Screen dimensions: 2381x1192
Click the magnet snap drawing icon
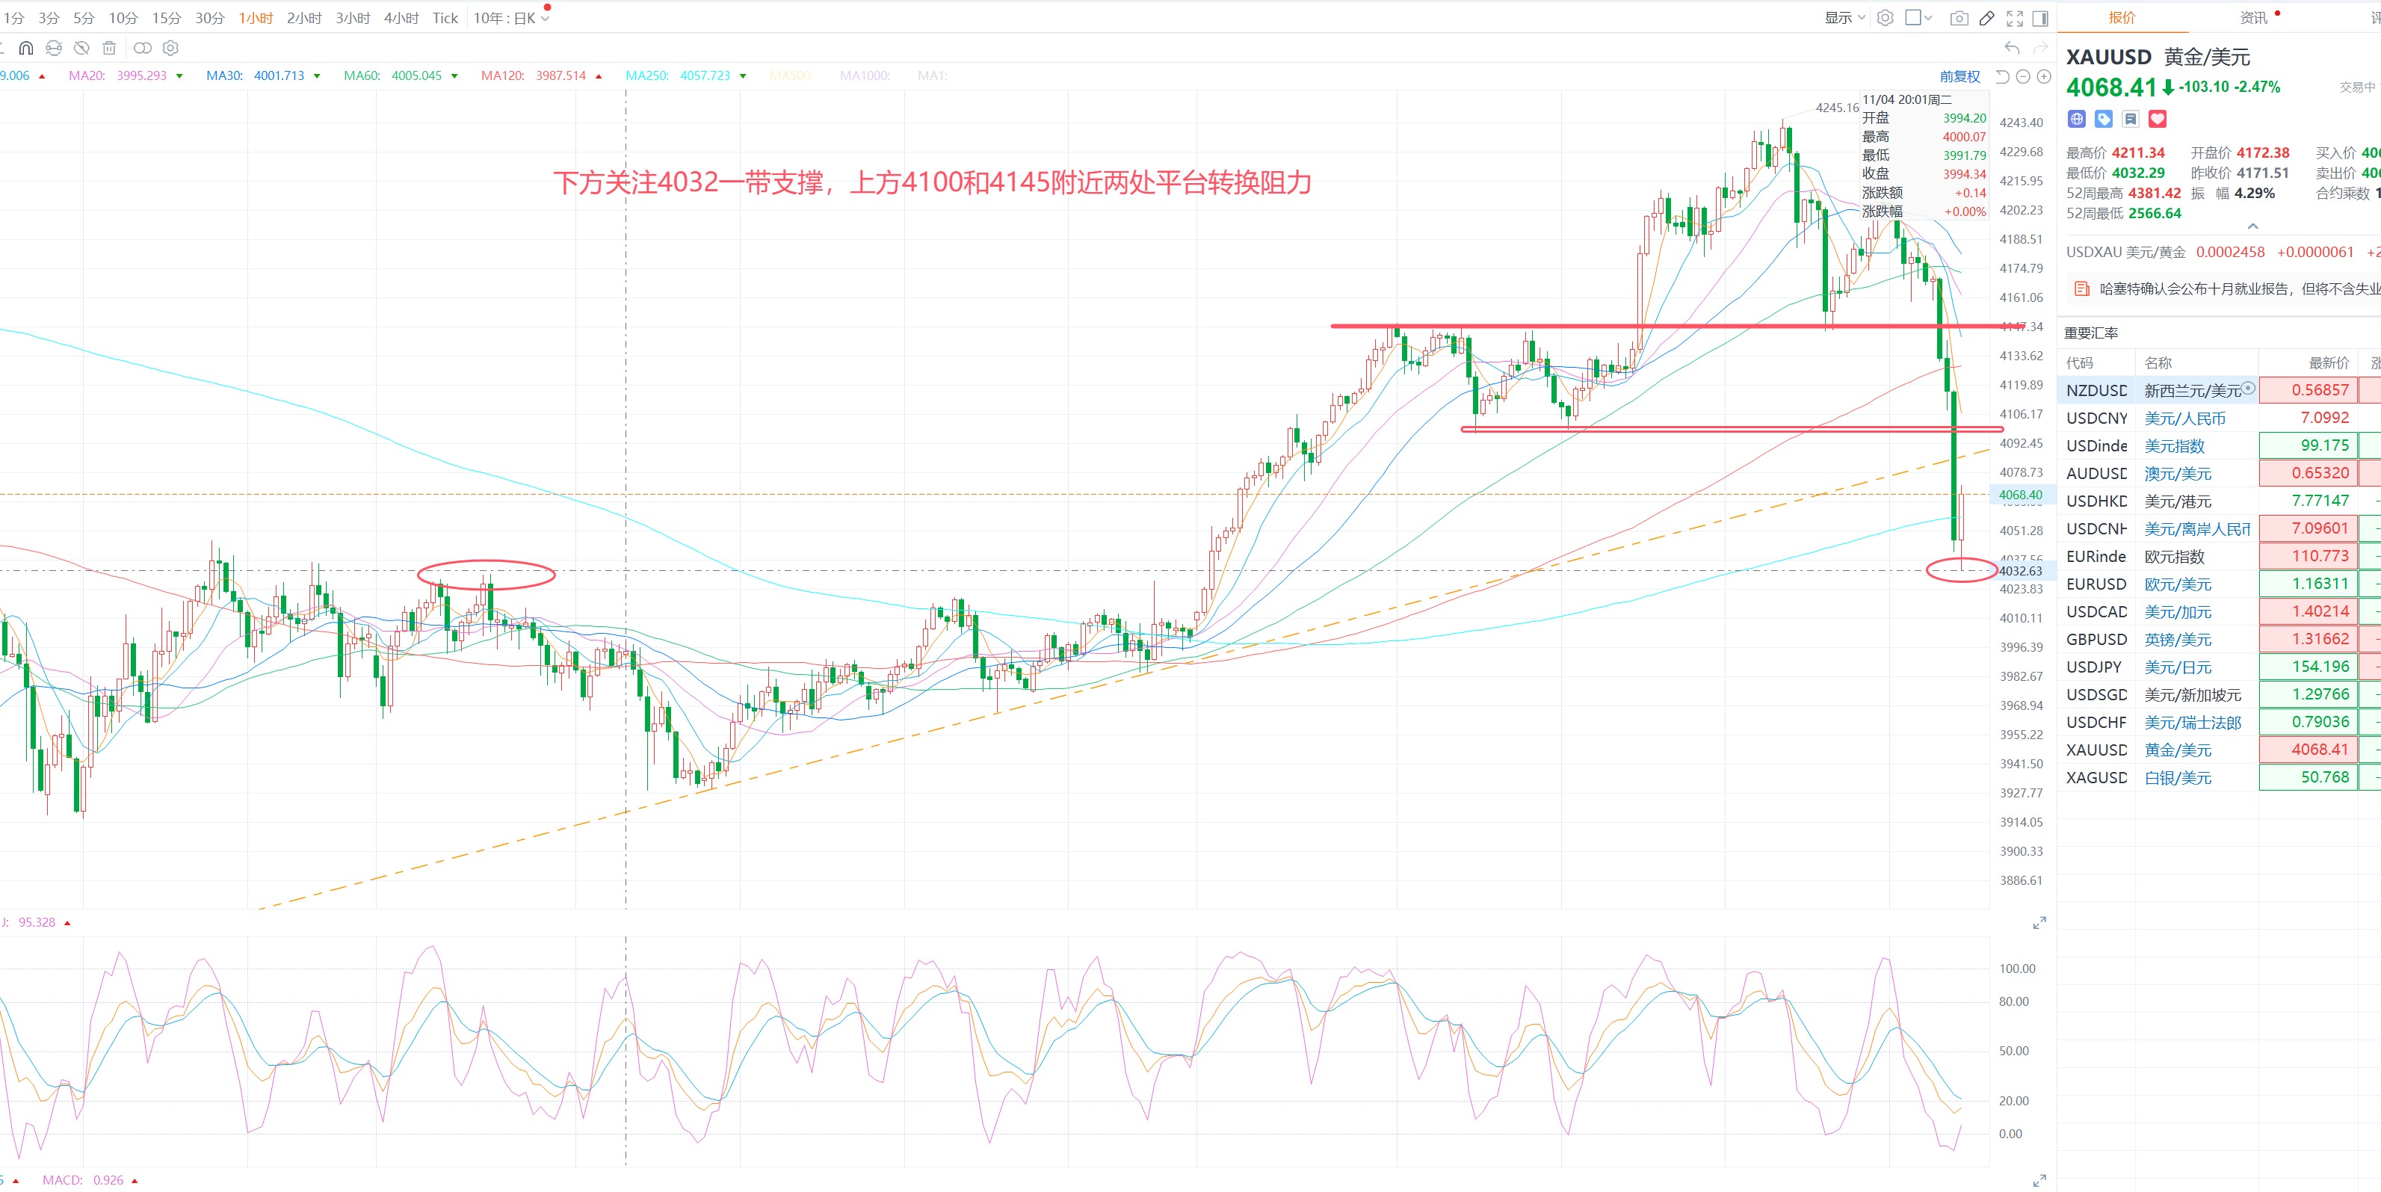(26, 48)
